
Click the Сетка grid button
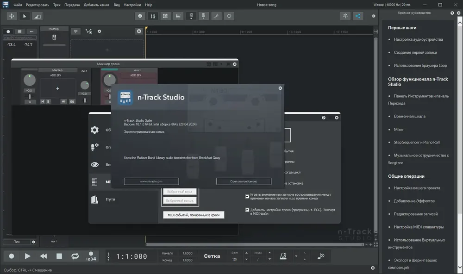pyautogui.click(x=212, y=256)
